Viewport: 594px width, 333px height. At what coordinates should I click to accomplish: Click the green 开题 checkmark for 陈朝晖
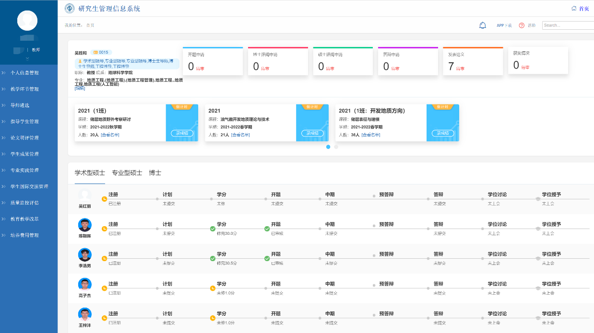click(x=267, y=229)
